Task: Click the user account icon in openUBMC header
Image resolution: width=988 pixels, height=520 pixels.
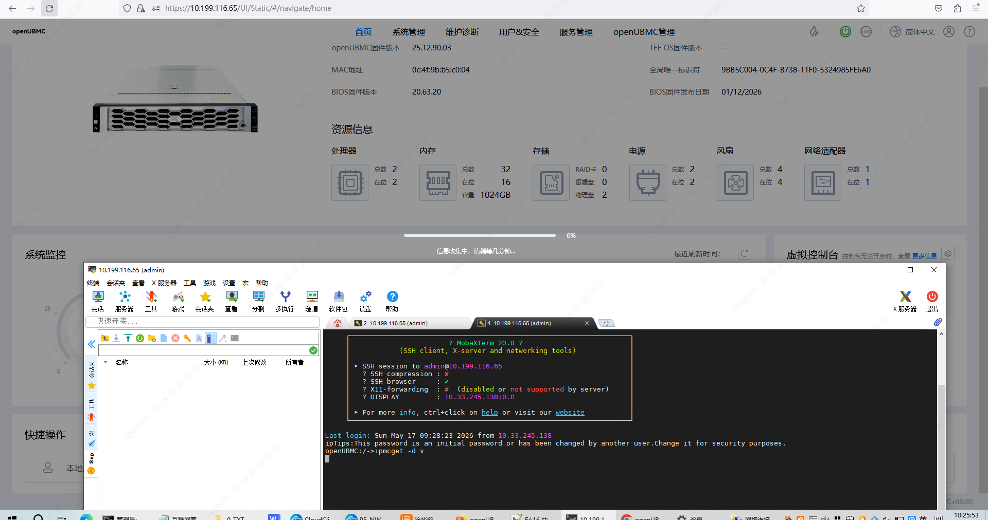Action: point(949,32)
